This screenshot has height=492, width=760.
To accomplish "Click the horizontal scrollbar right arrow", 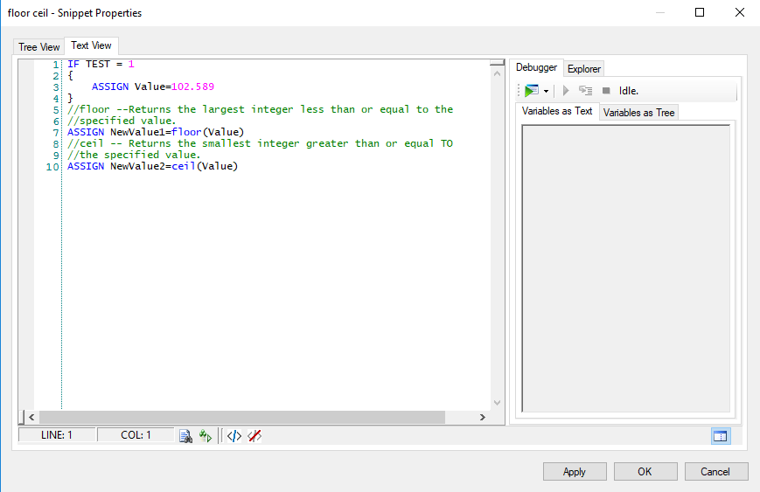I will (x=482, y=417).
